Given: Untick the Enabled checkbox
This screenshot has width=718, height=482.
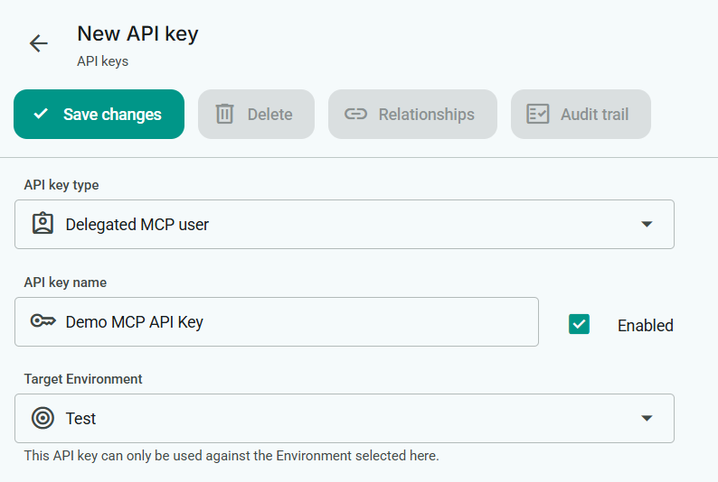Looking at the screenshot, I should (579, 324).
